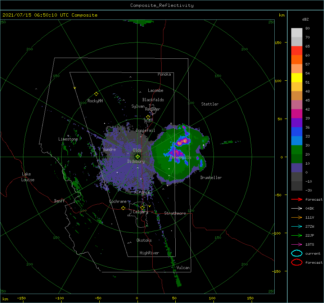Click the orange 57-60 dBZ swatch
This screenshot has width=324, height=303.
click(x=297, y=59)
